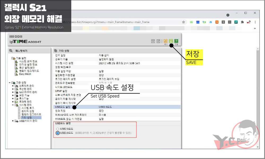Expand 네트워크 관리 tree node
Screen dimensions: 265x159
point(13,86)
